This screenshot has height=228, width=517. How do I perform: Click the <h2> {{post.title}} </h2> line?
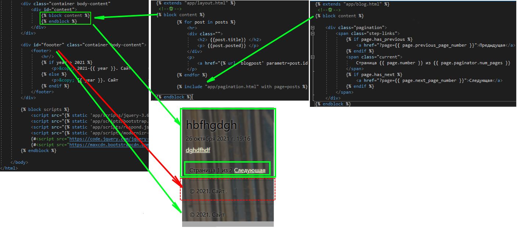click(229, 40)
